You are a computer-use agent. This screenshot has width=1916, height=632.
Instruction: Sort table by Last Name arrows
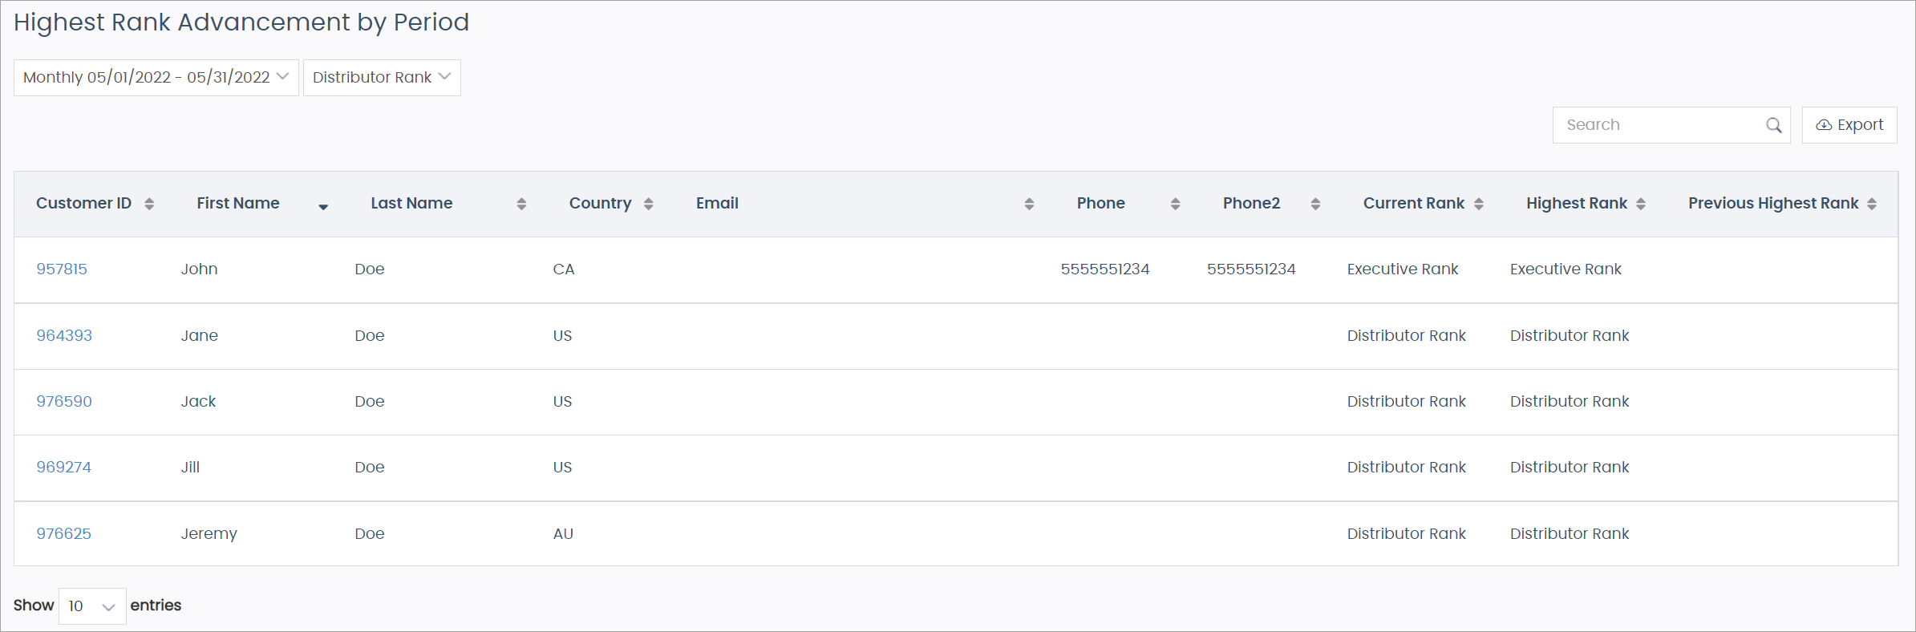(x=521, y=204)
